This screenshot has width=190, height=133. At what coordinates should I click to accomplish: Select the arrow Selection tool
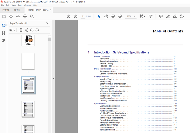[99, 16]
